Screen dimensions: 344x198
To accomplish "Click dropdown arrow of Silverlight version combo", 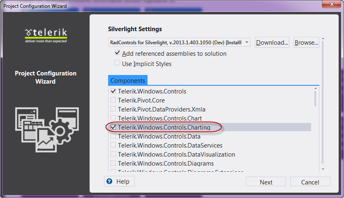I will [247, 42].
